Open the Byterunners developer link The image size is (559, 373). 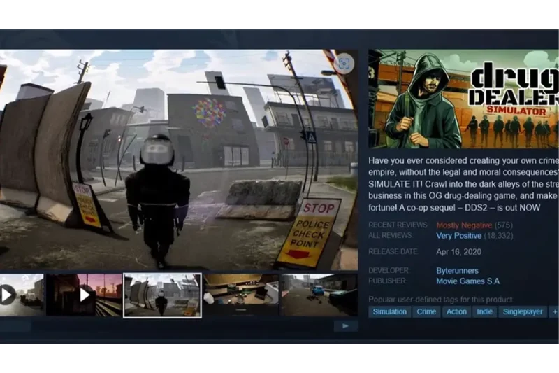point(457,271)
